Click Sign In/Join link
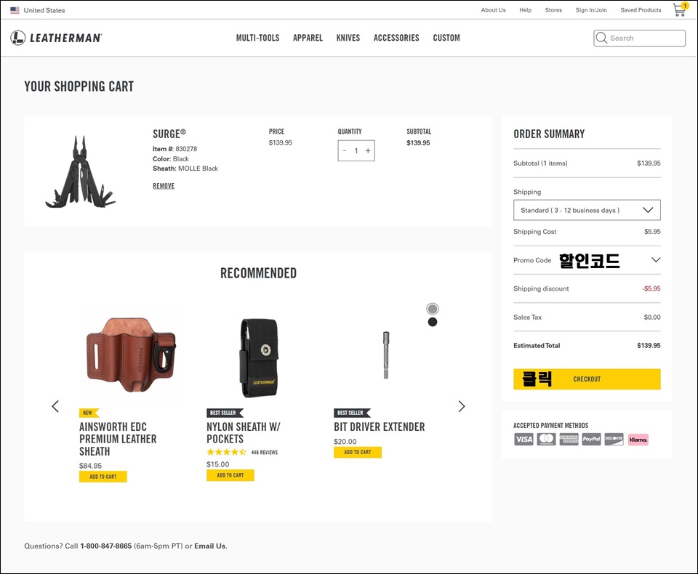Viewport: 698px width, 574px height. tap(591, 9)
